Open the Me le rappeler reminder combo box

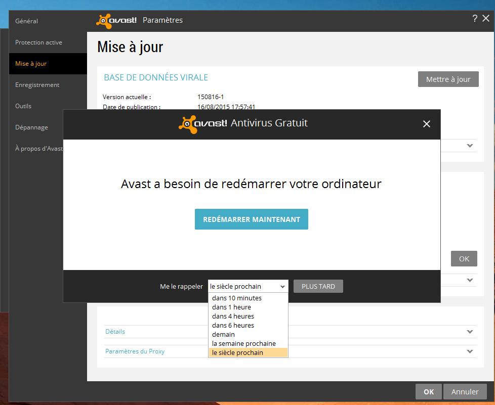click(248, 286)
